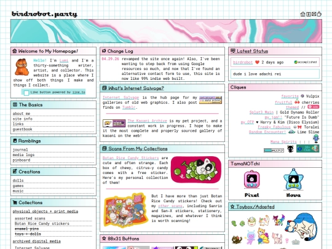The width and height of the screenshot is (332, 249).
Task: Follow the other scans link
Action: pyautogui.click(x=170, y=206)
